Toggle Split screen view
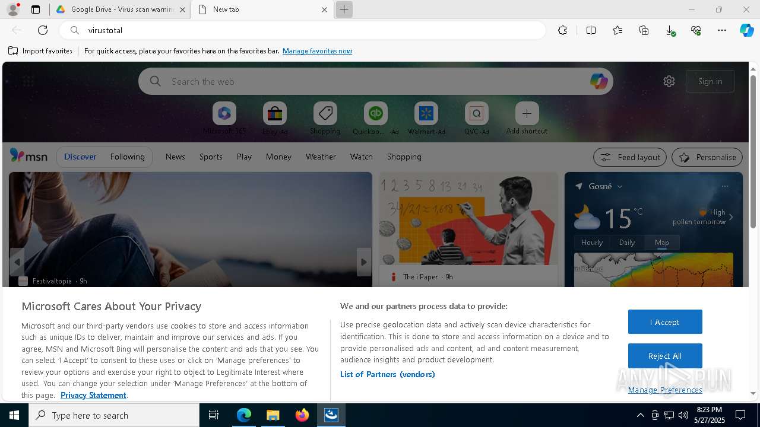Screen dimensions: 760x427 pyautogui.click(x=591, y=30)
